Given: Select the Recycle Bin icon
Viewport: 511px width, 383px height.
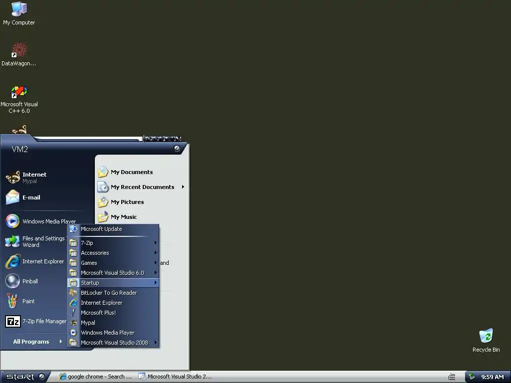Looking at the screenshot, I should pyautogui.click(x=486, y=340).
